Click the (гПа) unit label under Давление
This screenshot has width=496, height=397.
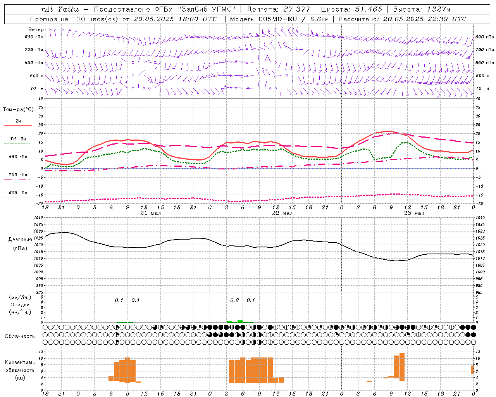[20, 248]
